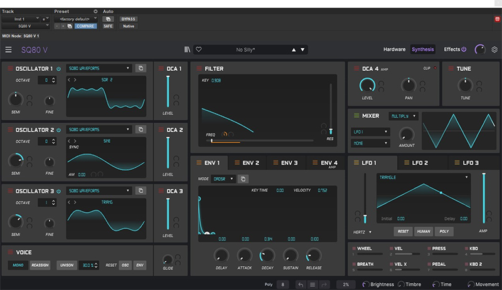Click LFO 1 RESET button
502x290 pixels.
click(x=403, y=231)
